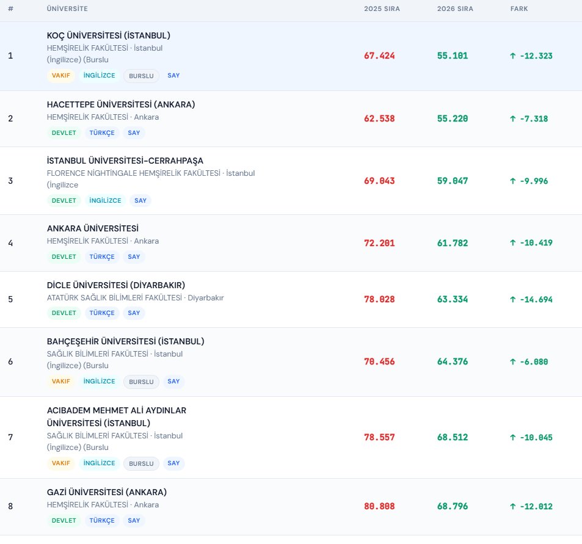
Task: Select İSTANBUL ÜNİVERSİTESİ-CERRAHPAŞA row title
Action: (x=125, y=161)
